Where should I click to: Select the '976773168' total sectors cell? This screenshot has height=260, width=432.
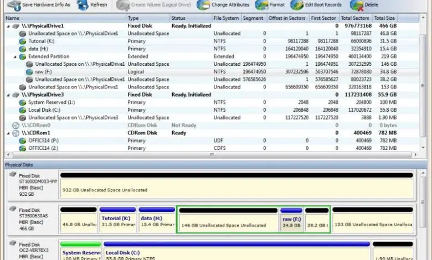358,26
